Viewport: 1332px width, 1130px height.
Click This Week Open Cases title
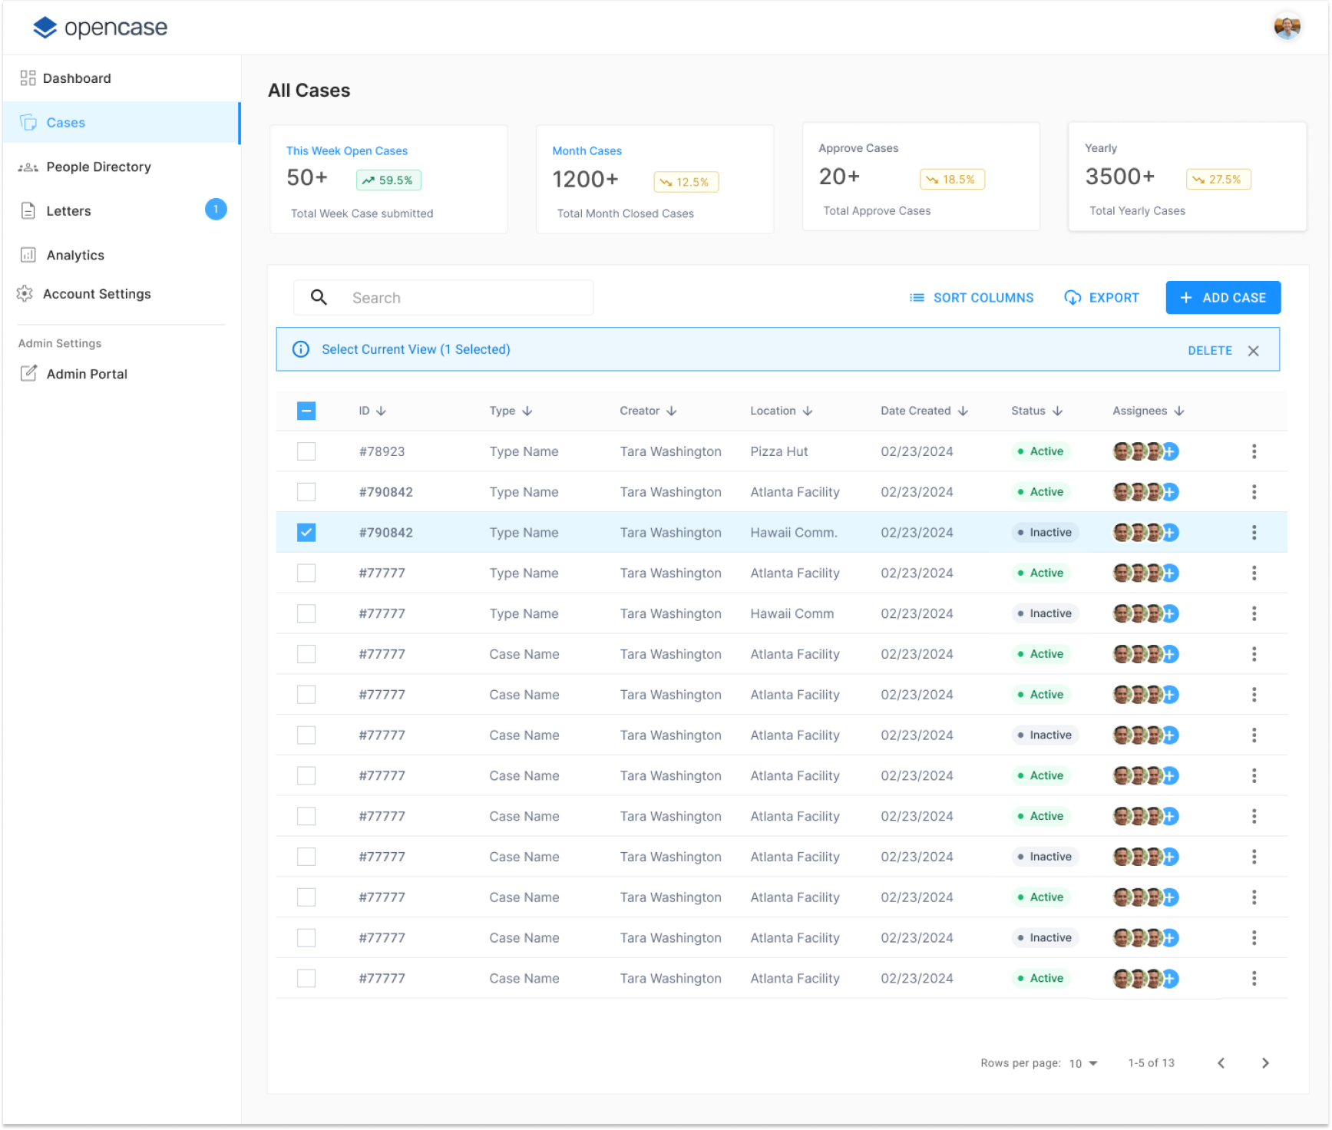pyautogui.click(x=347, y=151)
